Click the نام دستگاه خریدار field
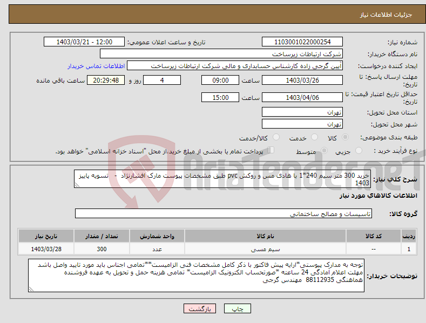Image resolution: width=426 pixels, height=323 pixels. [x=221, y=54]
